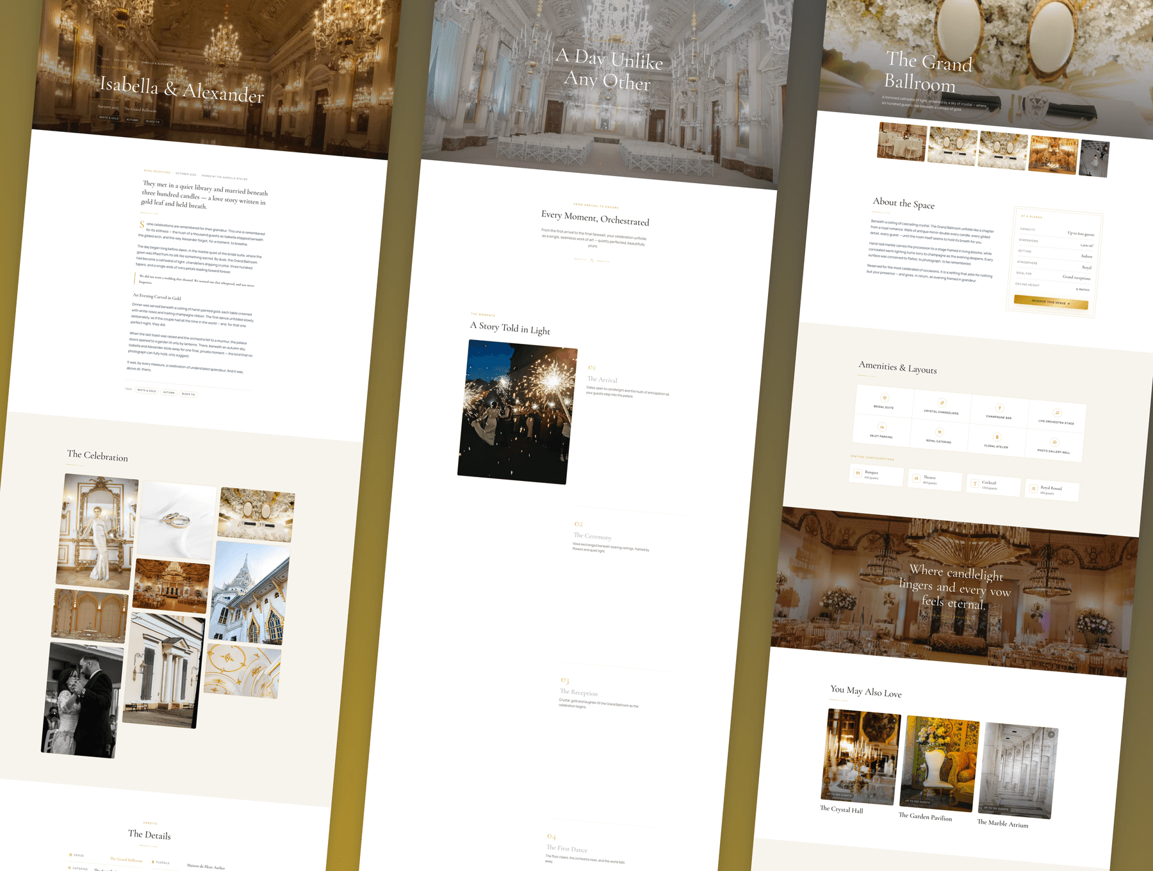Open The Garden Pavilion venue title
This screenshot has width=1153, height=871.
point(925,817)
